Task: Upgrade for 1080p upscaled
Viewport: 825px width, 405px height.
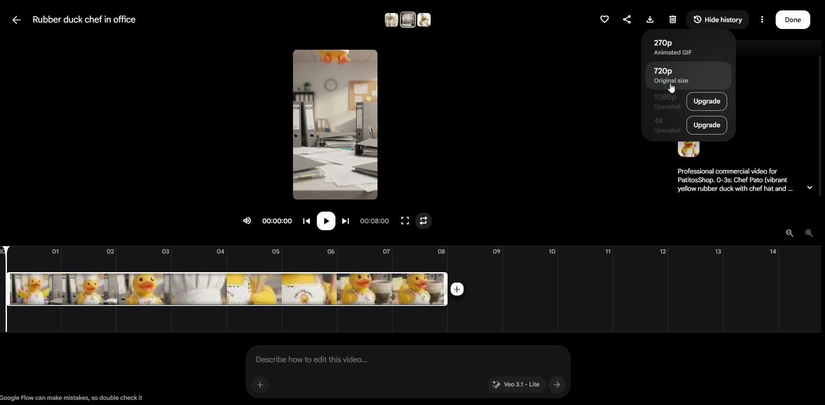Action: coord(707,101)
